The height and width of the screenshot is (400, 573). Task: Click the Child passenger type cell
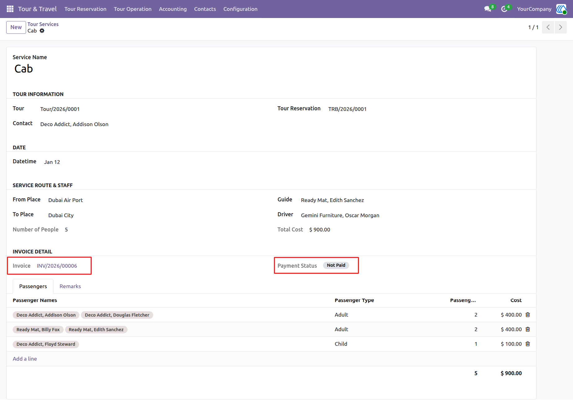click(341, 344)
